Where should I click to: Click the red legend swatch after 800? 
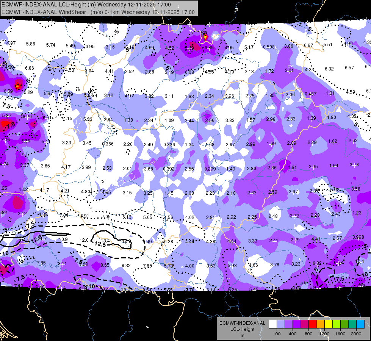pyautogui.click(x=313, y=324)
